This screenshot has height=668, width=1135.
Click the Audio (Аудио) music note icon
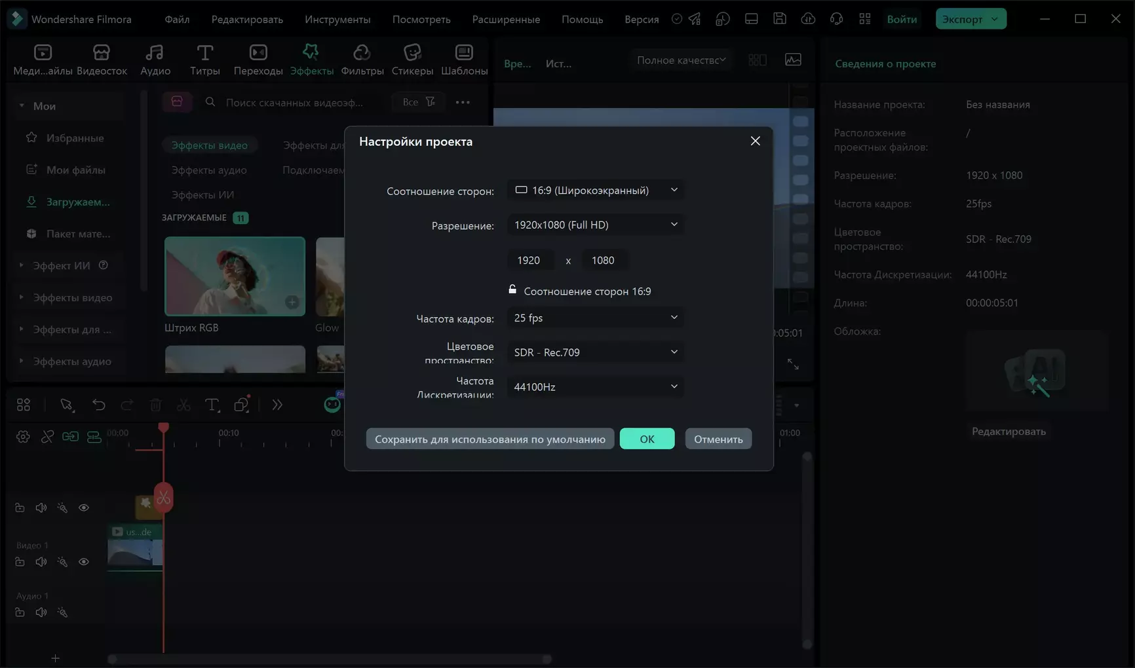[155, 53]
